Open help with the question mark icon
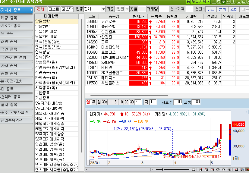249x173 pixels. tap(233, 2)
